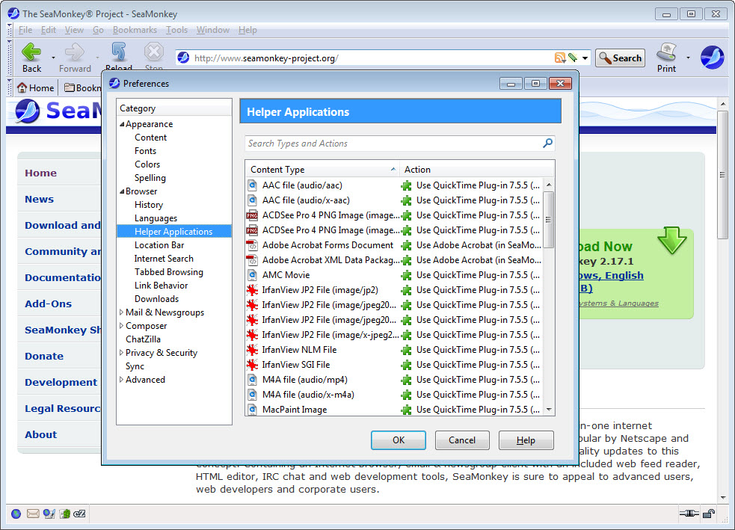Click the RSS feed icon in URL bar

coord(560,58)
